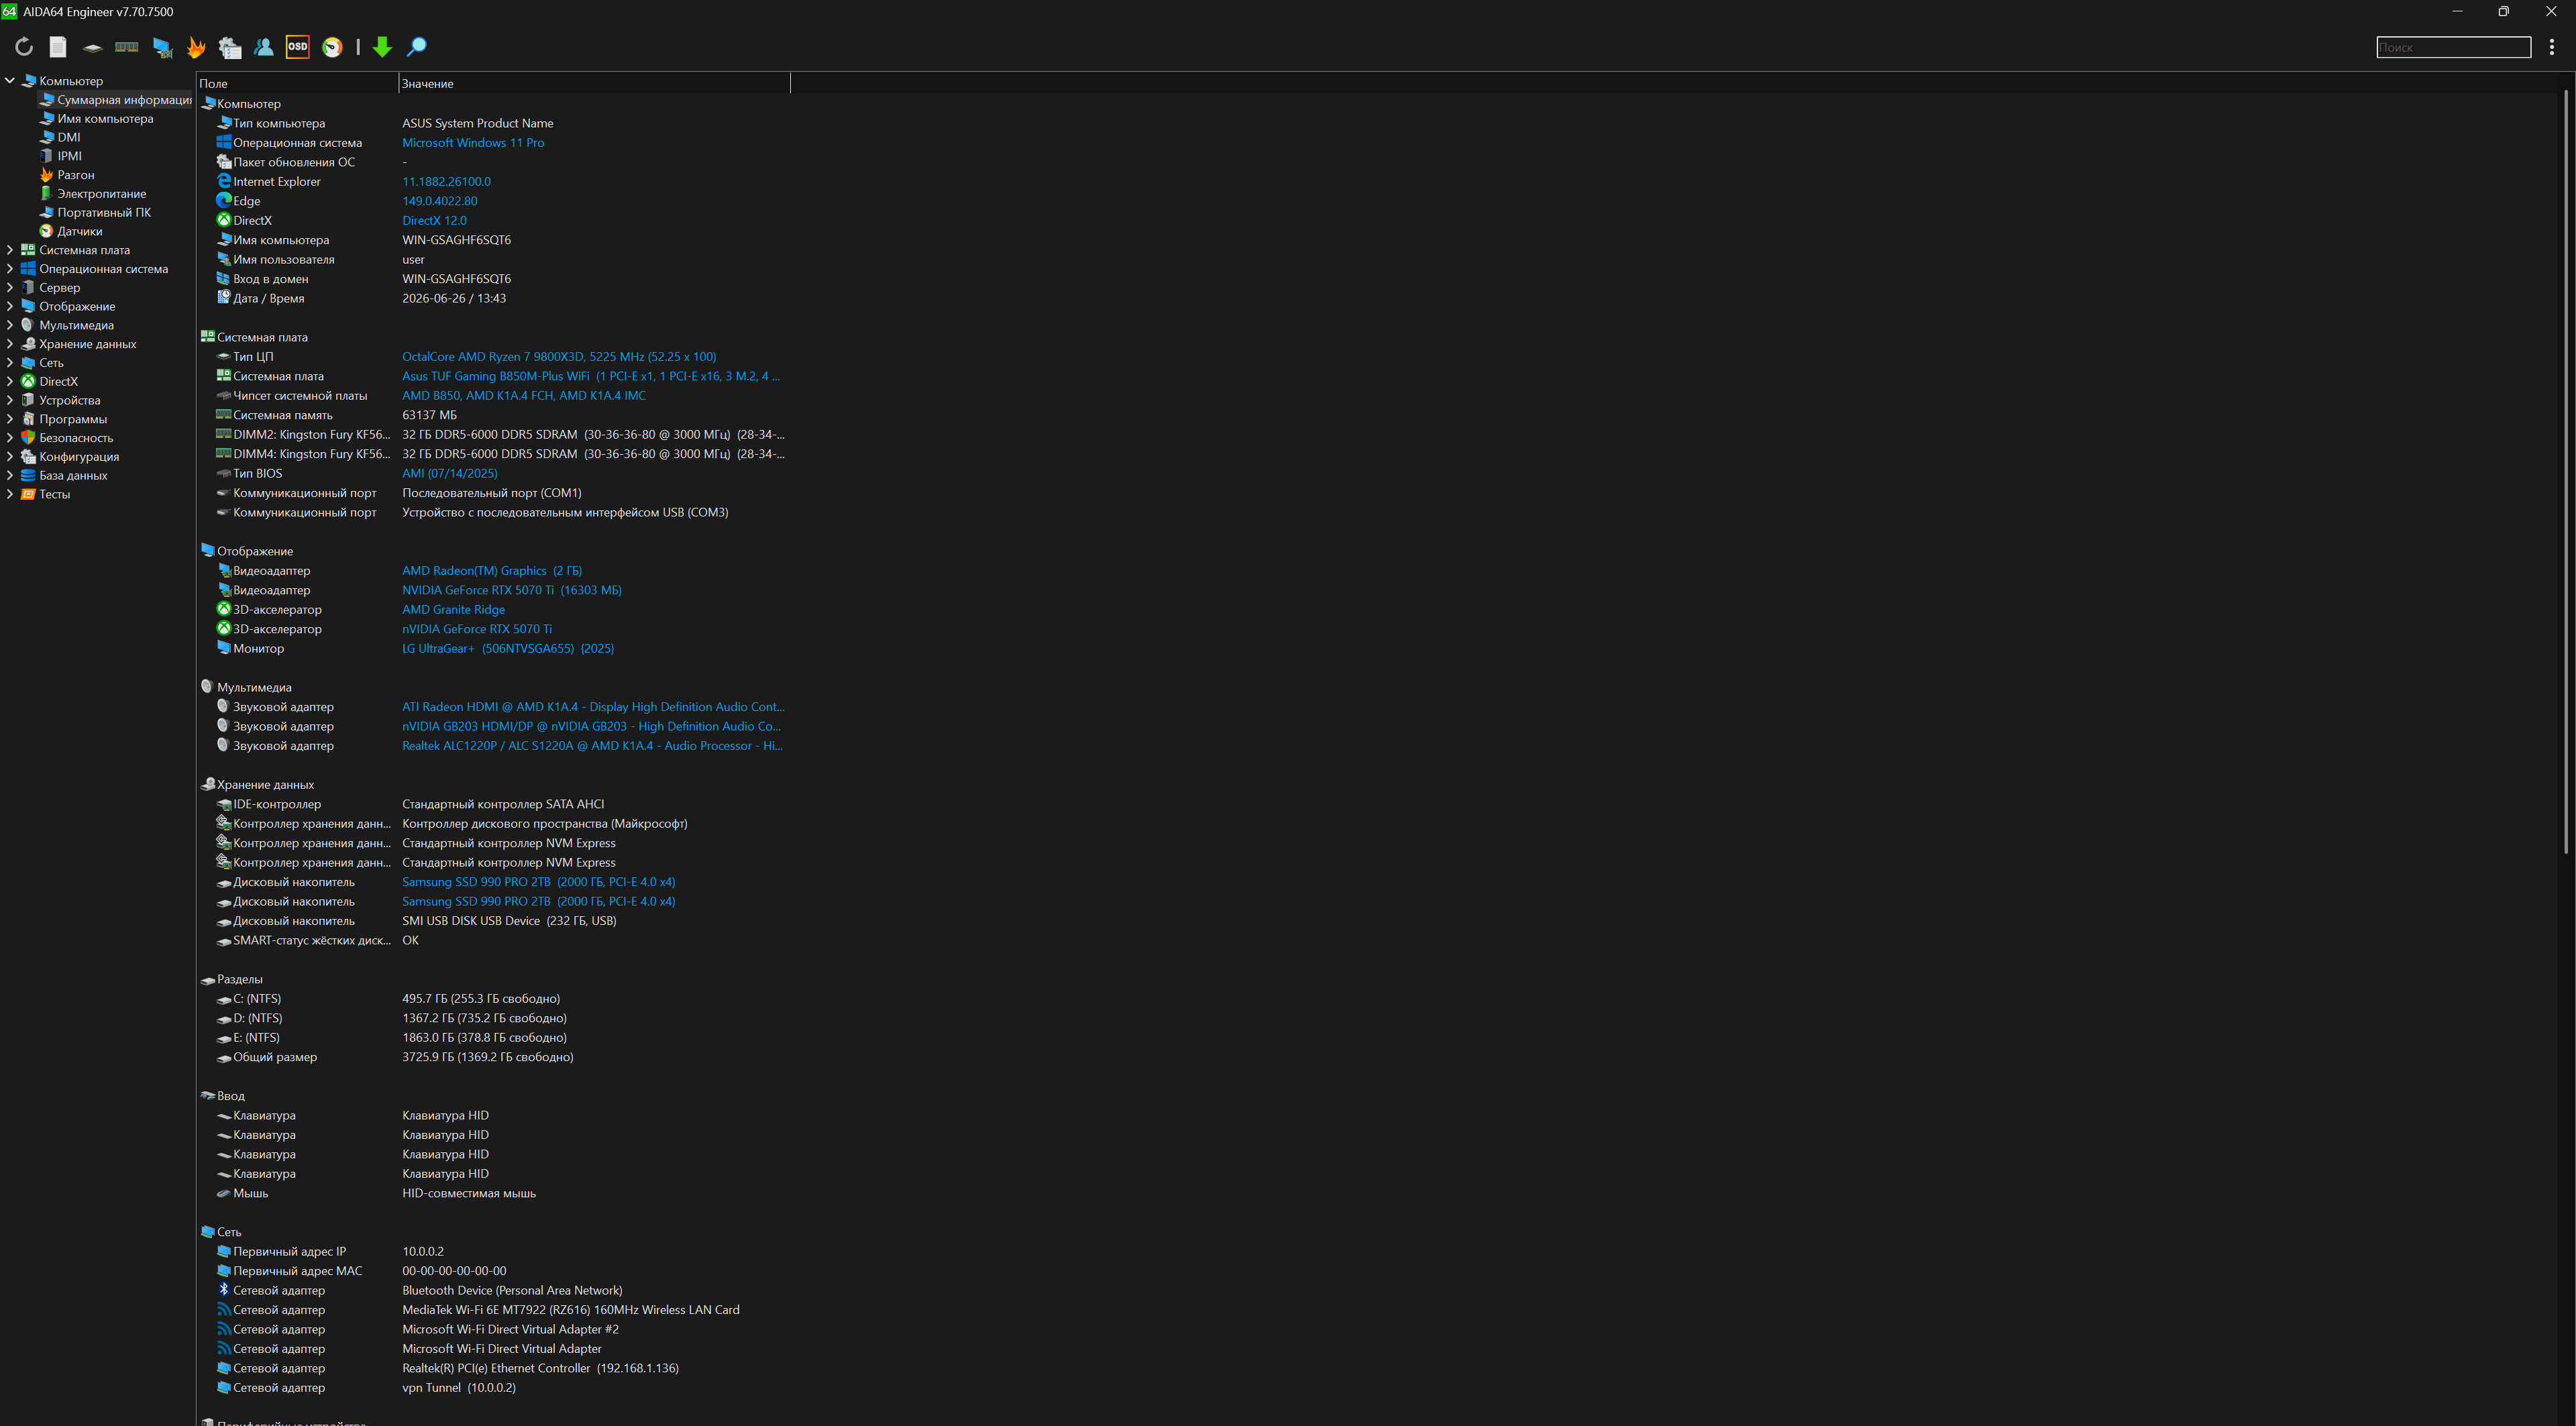Toggle the OSD panel icon

298,47
